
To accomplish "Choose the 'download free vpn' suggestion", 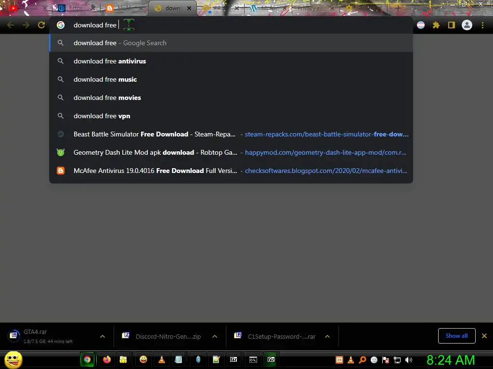I will click(x=231, y=116).
